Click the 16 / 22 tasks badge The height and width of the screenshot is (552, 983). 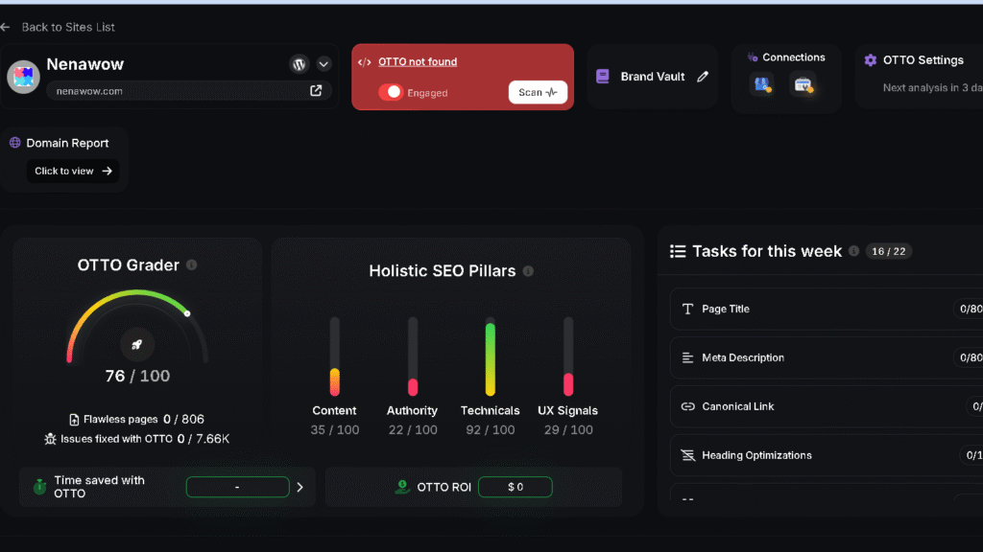[888, 251]
